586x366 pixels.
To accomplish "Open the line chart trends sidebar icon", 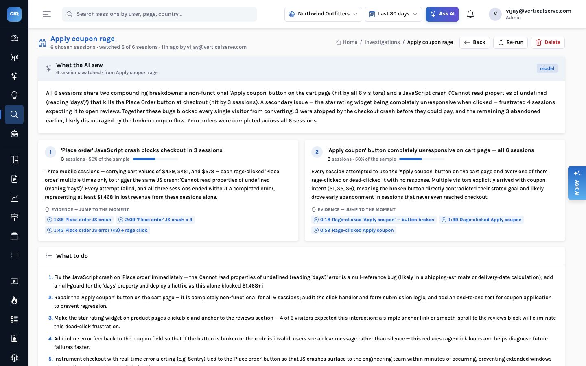I will (x=14, y=198).
